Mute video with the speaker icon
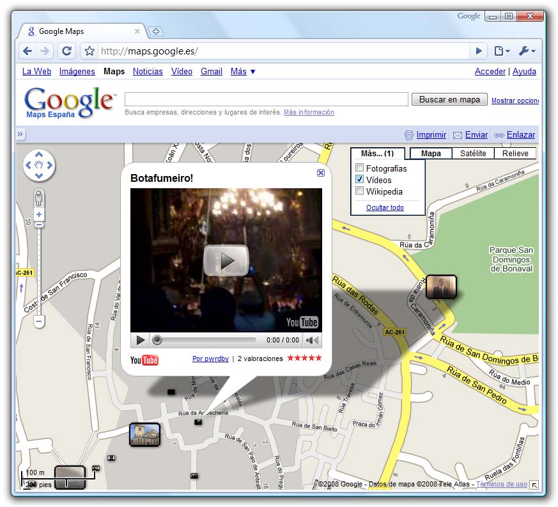 (312, 341)
